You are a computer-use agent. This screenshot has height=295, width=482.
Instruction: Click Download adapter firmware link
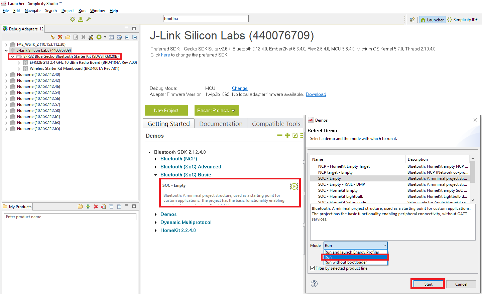(316, 95)
